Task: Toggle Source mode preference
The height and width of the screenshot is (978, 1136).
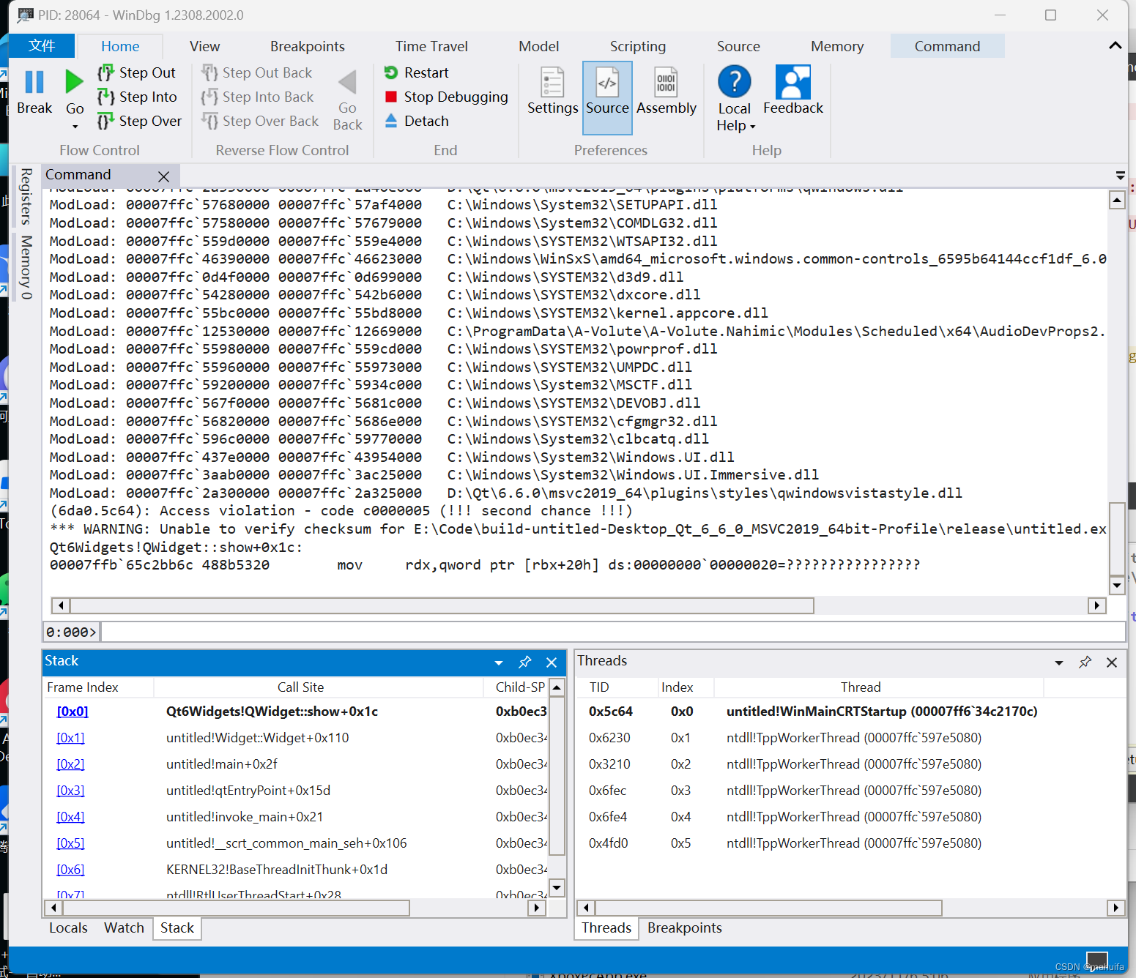Action: pos(607,97)
